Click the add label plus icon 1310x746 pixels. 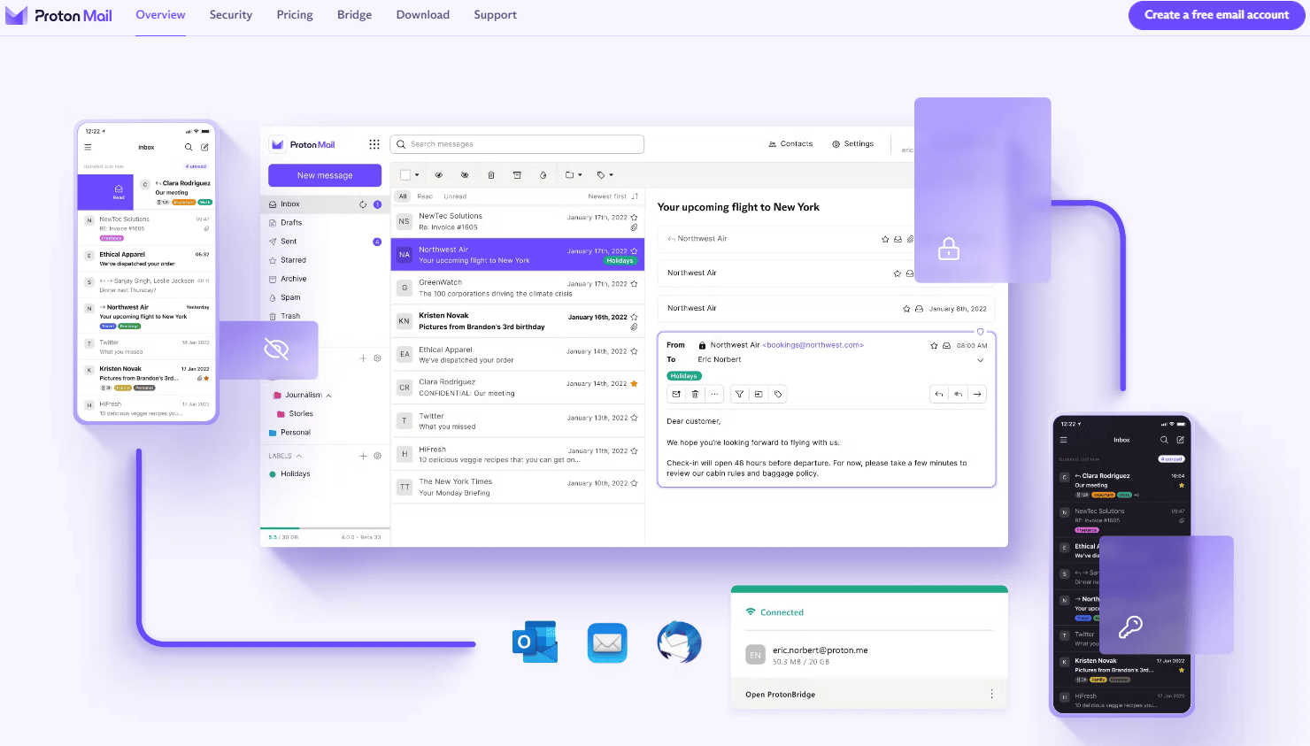363,456
